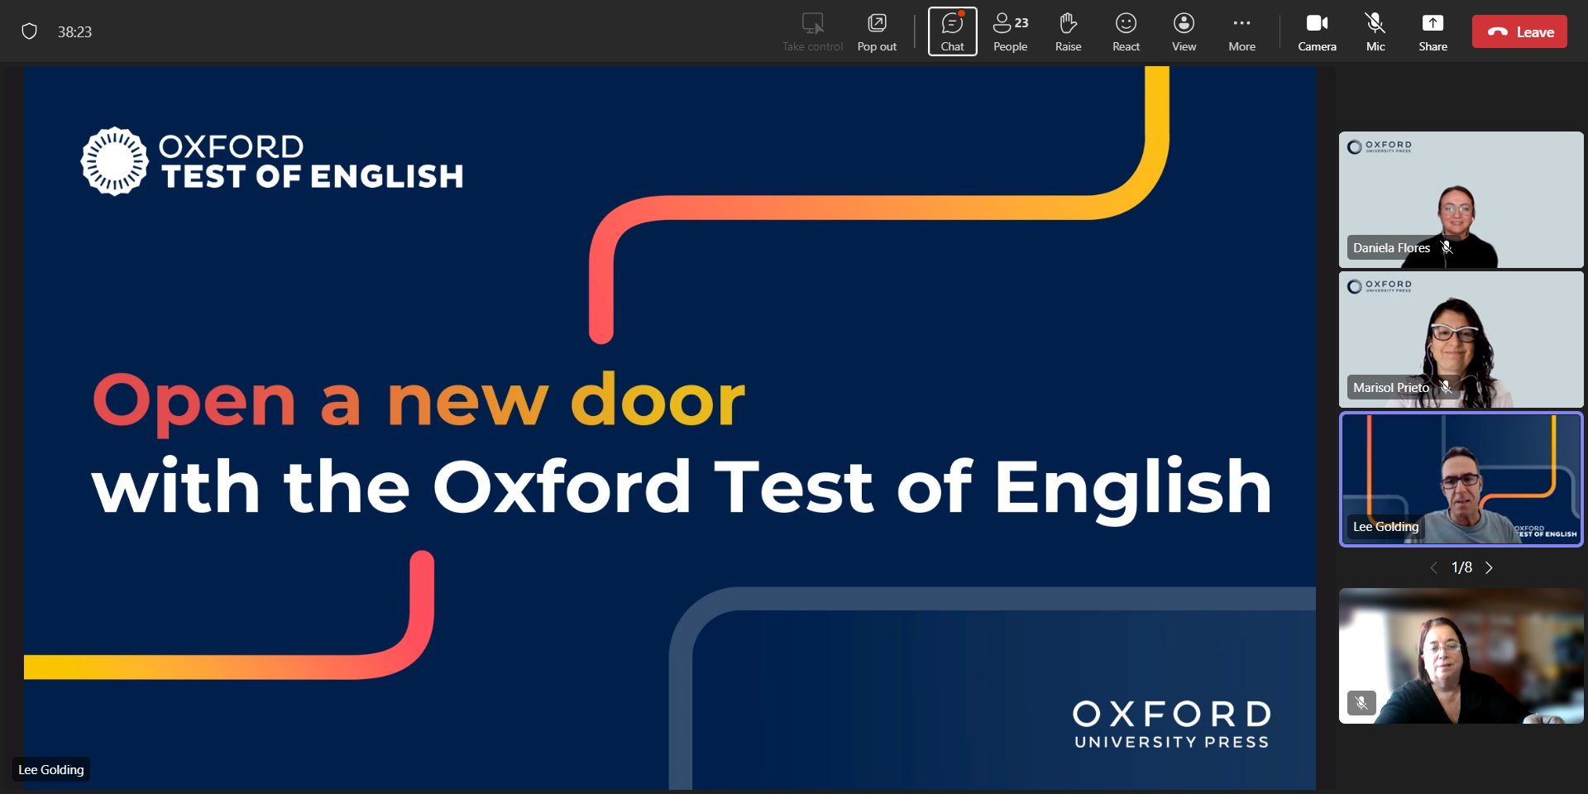
Task: Go to next page of participant videos
Action: pyautogui.click(x=1489, y=567)
